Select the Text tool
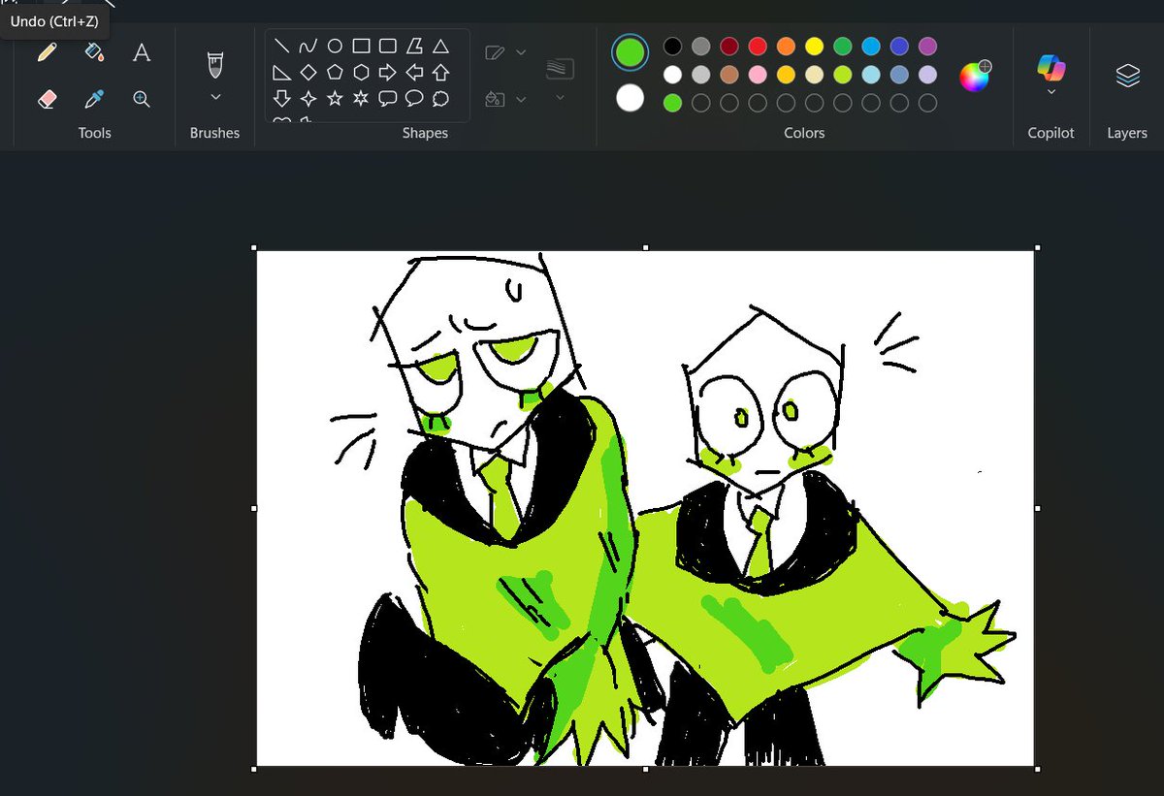 pos(142,52)
